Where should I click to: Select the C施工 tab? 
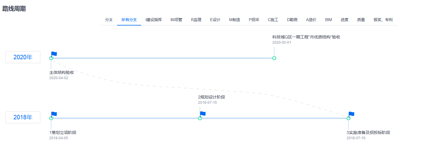pos(273,20)
